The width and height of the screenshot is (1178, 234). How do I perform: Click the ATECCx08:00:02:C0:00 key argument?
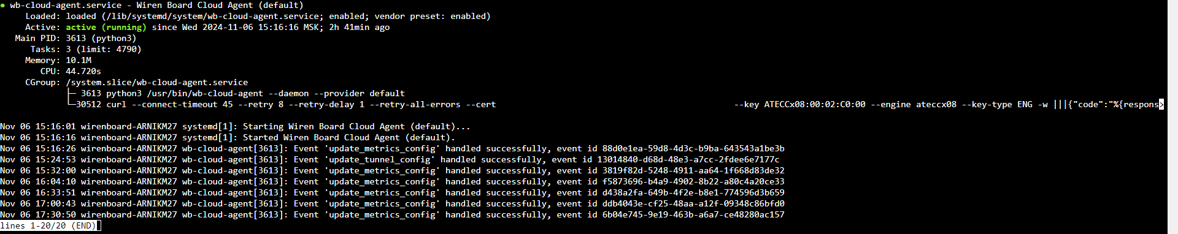tap(815, 105)
